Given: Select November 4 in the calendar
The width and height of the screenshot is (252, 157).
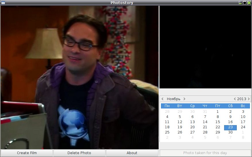Looking at the screenshot, I should pos(167,117).
